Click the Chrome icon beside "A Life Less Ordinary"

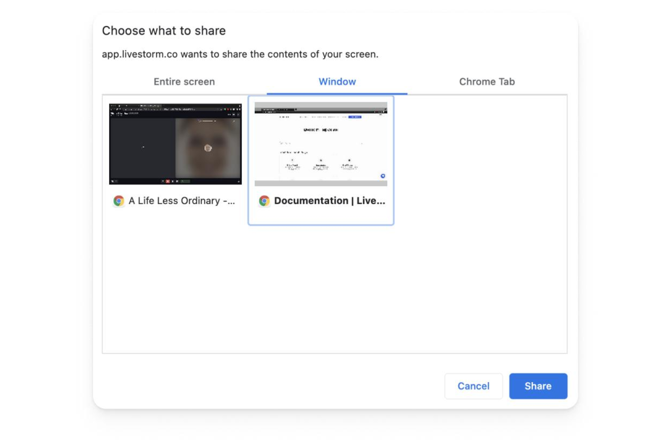coord(118,201)
